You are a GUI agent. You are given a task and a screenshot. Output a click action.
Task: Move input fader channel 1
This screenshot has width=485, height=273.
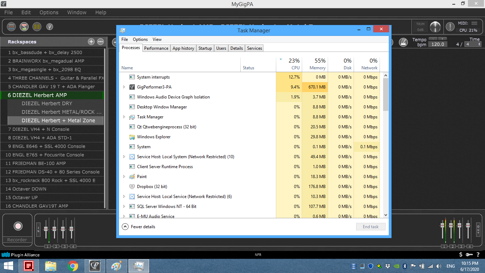(x=46, y=229)
